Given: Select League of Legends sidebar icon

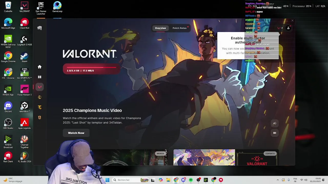Looking at the screenshot, I should pos(39,97).
